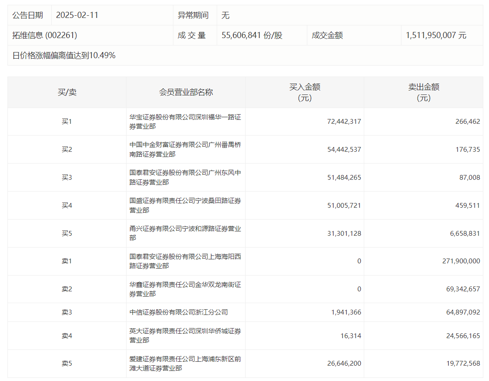Click buy amount 16,314
Image resolution: width=489 pixels, height=381 pixels.
tap(351, 336)
